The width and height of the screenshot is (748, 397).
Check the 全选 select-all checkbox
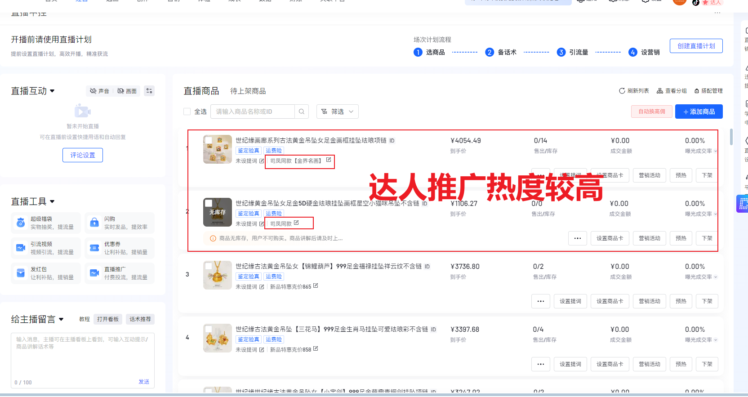(x=187, y=112)
